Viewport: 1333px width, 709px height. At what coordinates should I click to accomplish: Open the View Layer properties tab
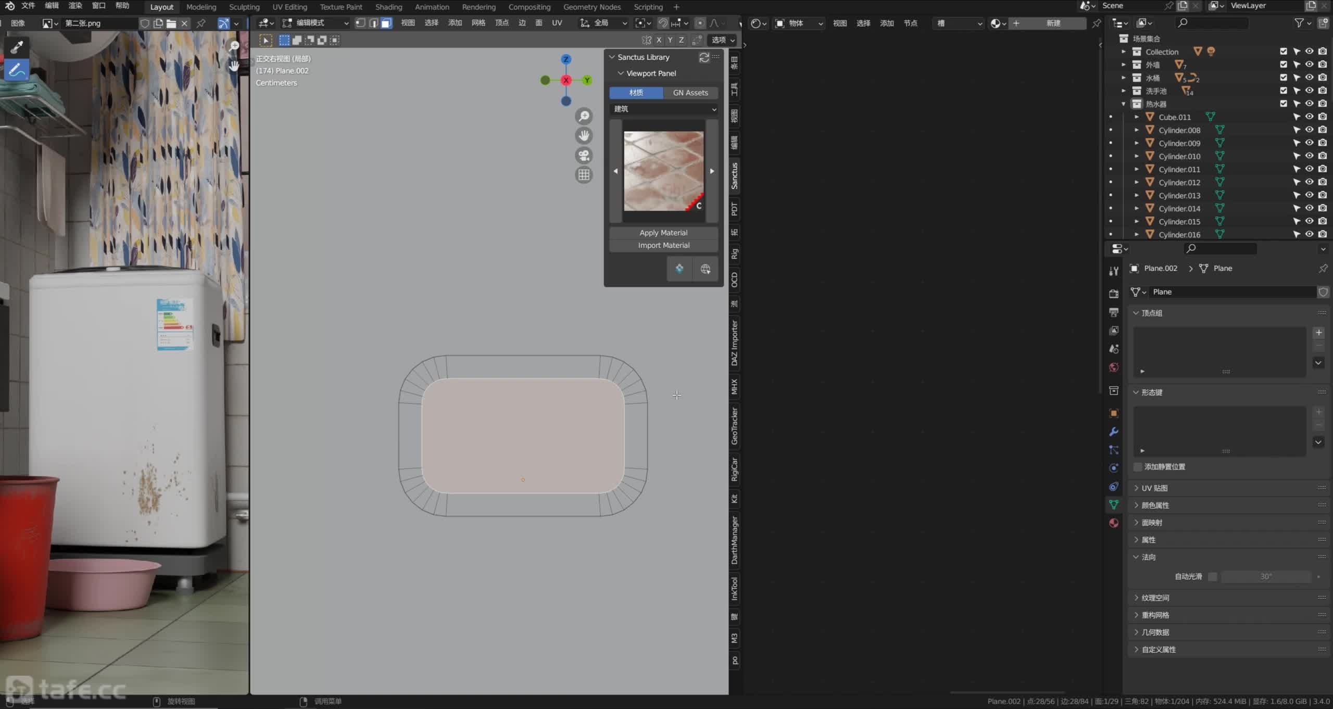point(1114,331)
